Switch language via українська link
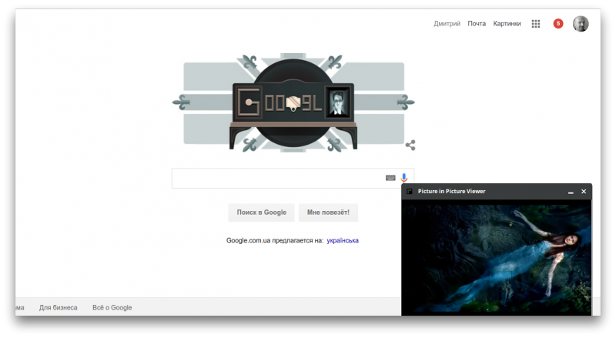 [343, 240]
